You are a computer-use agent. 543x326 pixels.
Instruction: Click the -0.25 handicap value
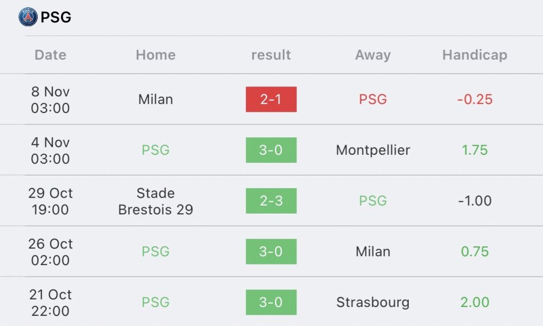(x=475, y=99)
